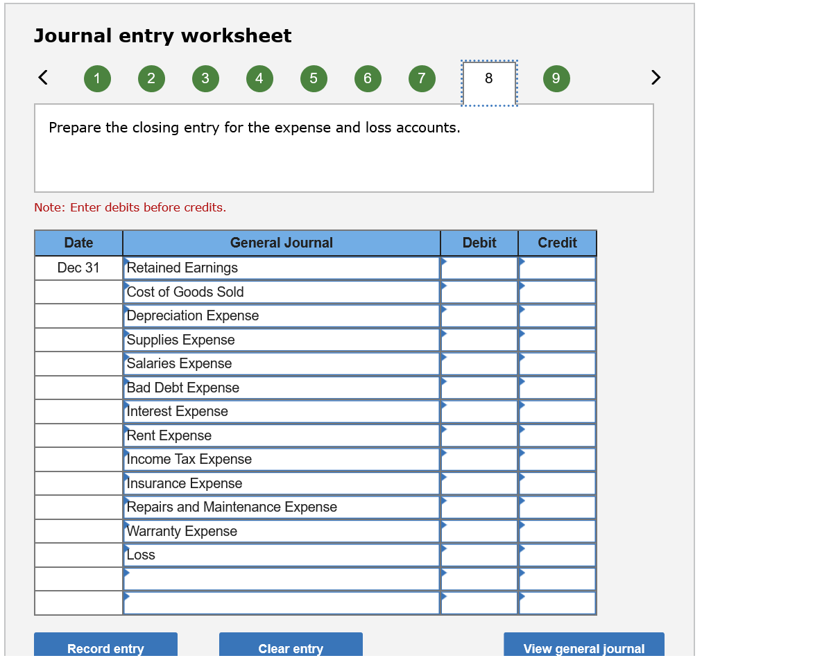This screenshot has width=822, height=658.
Task: Click the Credit field for Loss
Action: [x=557, y=555]
